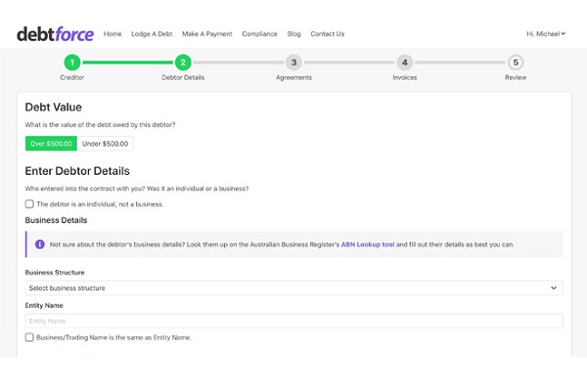Click the Debtor Details step label
587x391 pixels.
[x=183, y=77]
